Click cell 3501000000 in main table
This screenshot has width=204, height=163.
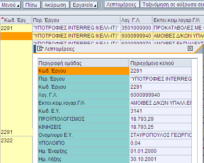pos(137,28)
